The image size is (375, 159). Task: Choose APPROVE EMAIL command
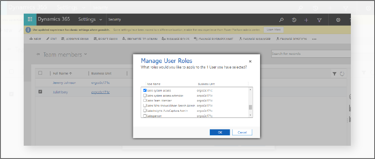click(x=75, y=39)
